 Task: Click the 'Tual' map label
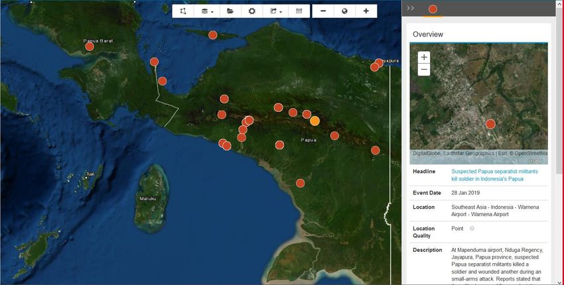(90, 174)
